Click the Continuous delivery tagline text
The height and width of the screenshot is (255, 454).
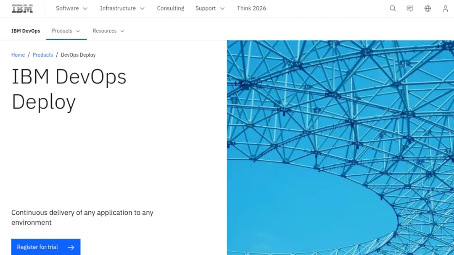(82, 217)
